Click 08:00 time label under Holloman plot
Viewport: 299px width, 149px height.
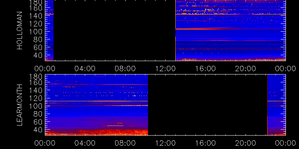[125, 69]
